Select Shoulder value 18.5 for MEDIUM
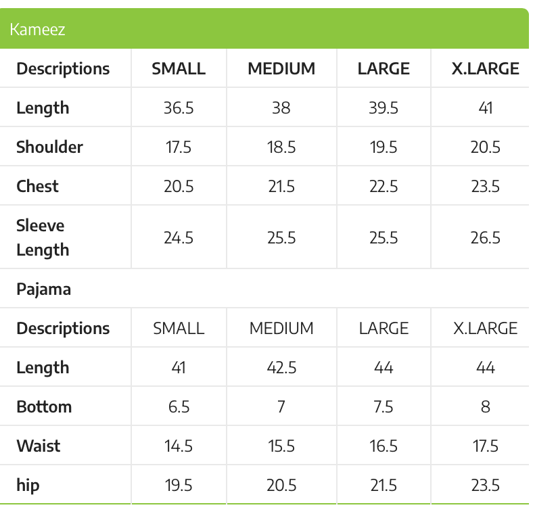The image size is (533, 518). pos(281,147)
